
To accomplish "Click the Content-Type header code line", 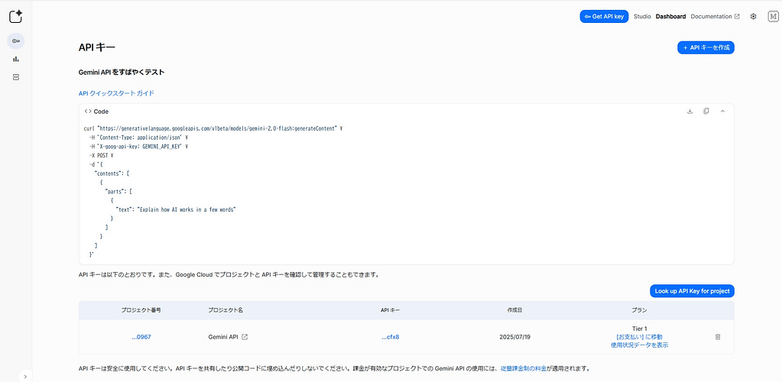I will [138, 138].
